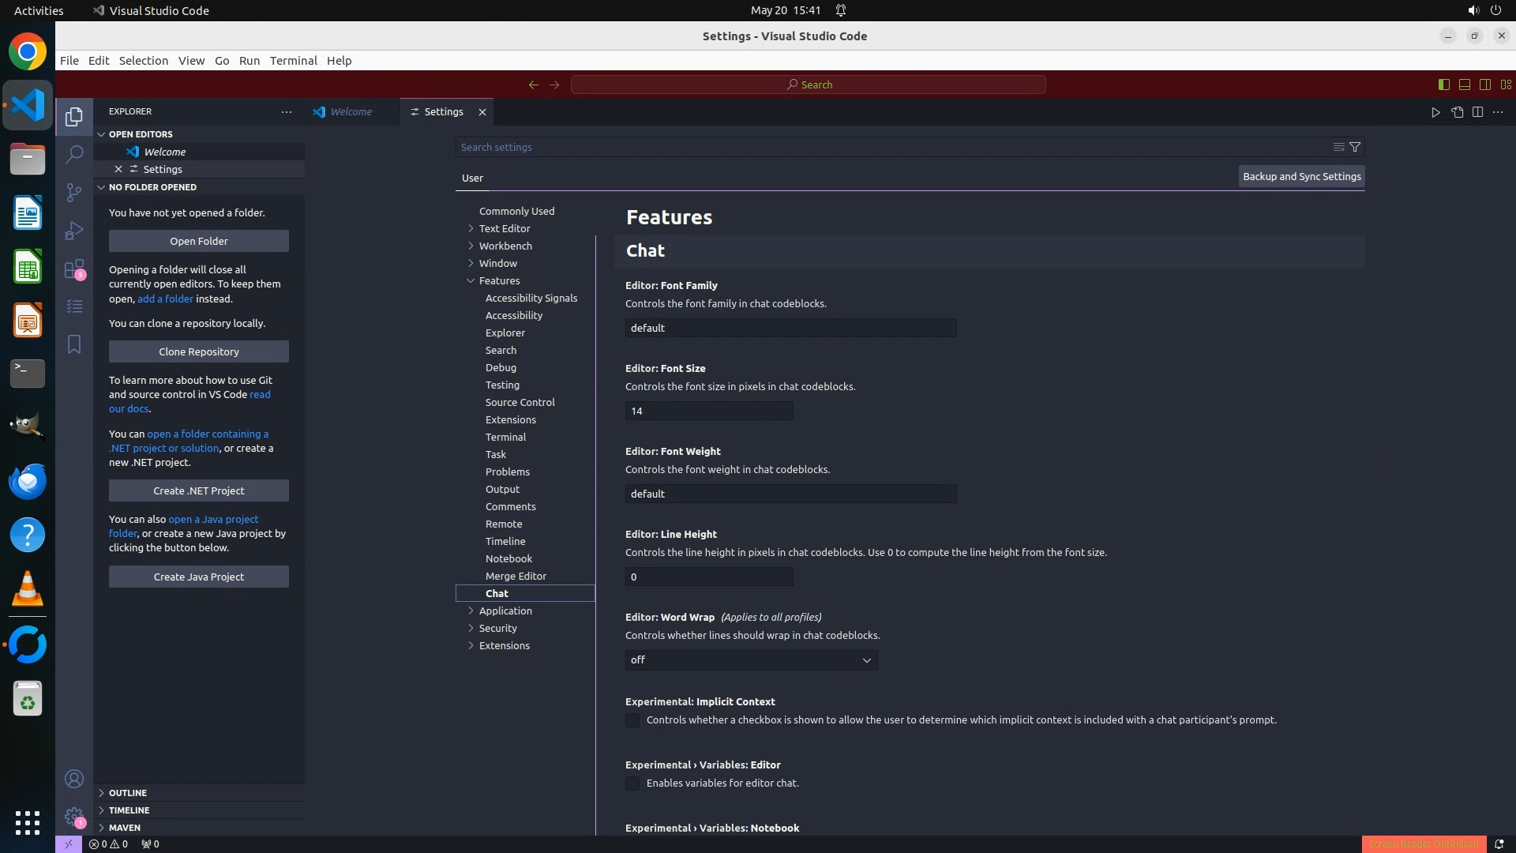Toggle the primary side bar layout icon
The width and height of the screenshot is (1516, 853).
[x=1443, y=85]
